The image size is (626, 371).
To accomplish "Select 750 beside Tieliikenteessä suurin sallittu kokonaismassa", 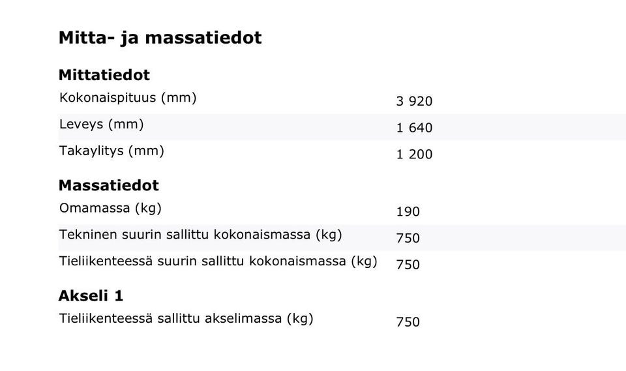I will point(408,265).
